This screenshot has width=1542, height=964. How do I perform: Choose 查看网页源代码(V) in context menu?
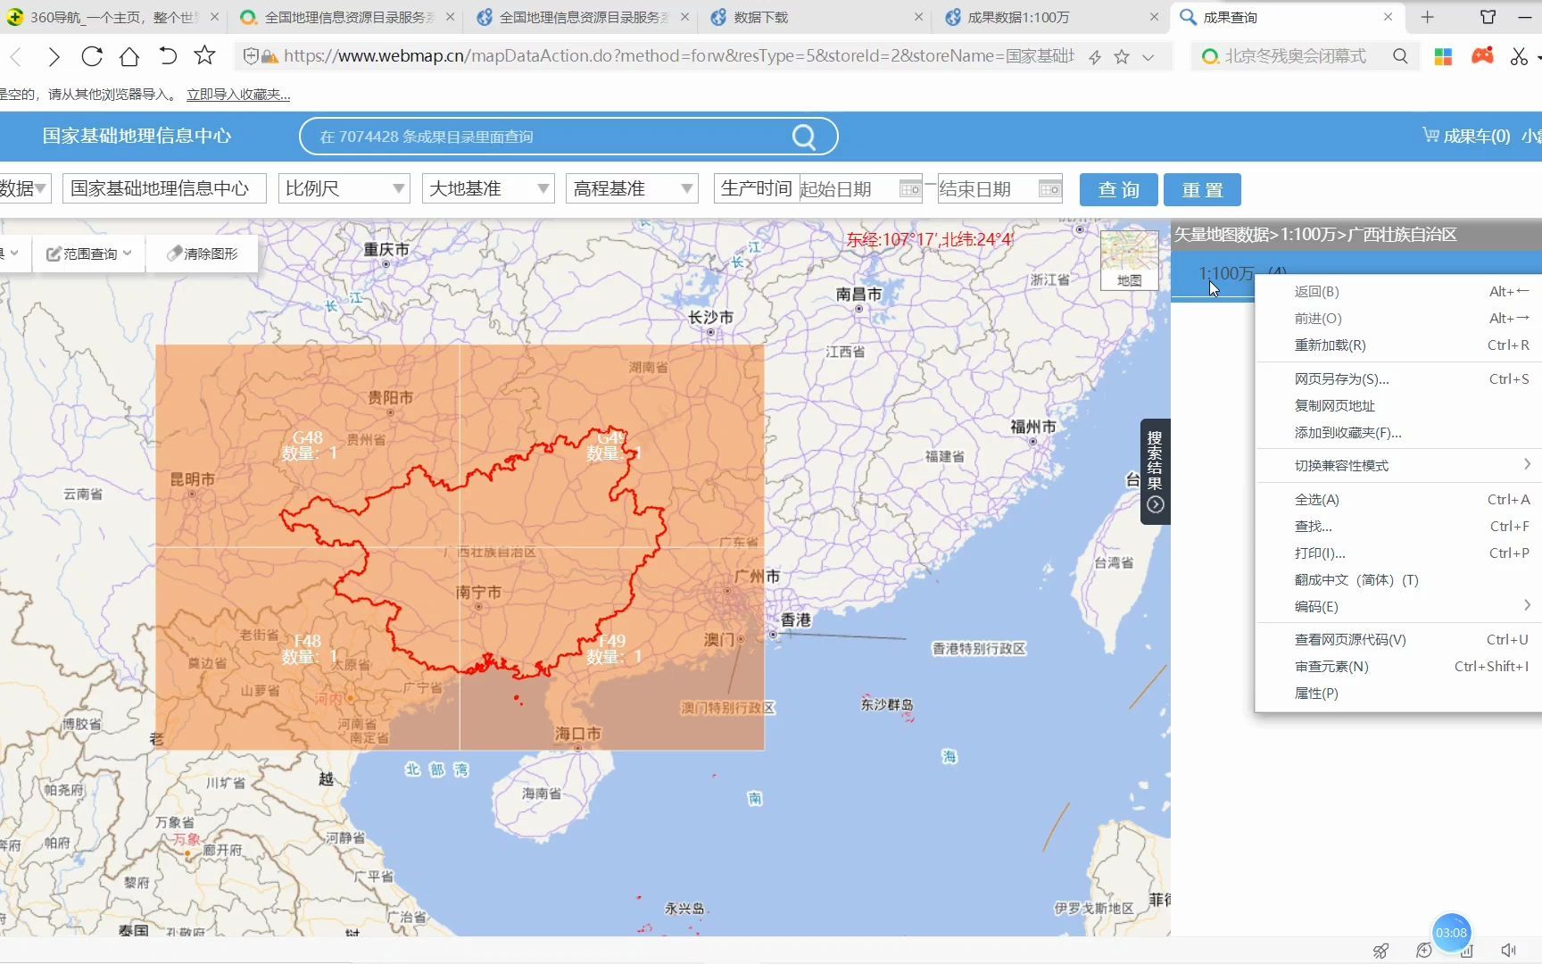pos(1398,640)
